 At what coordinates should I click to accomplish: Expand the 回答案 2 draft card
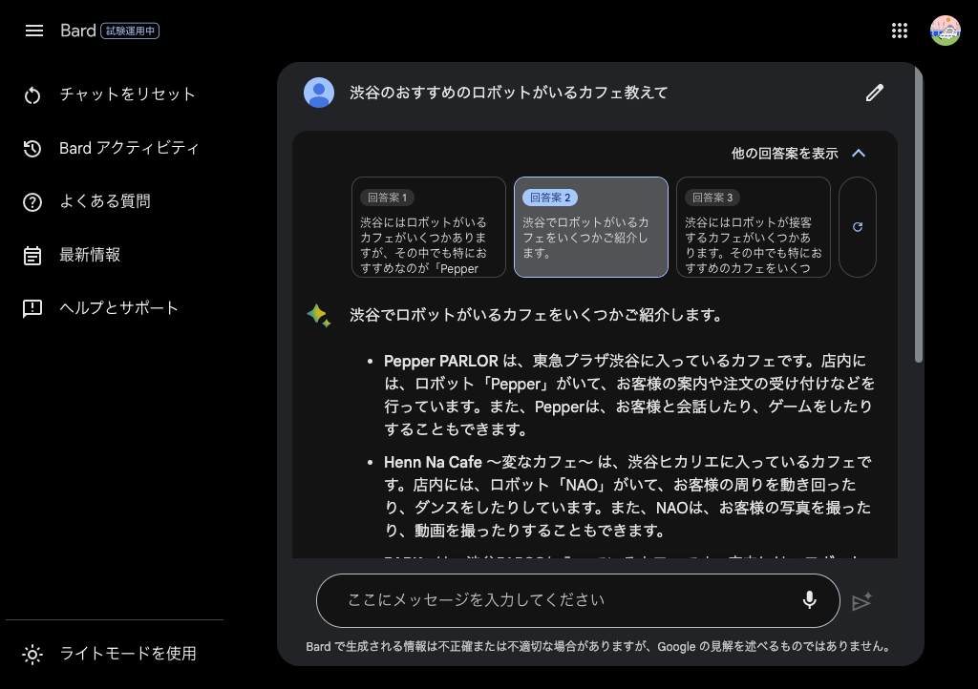(x=590, y=227)
